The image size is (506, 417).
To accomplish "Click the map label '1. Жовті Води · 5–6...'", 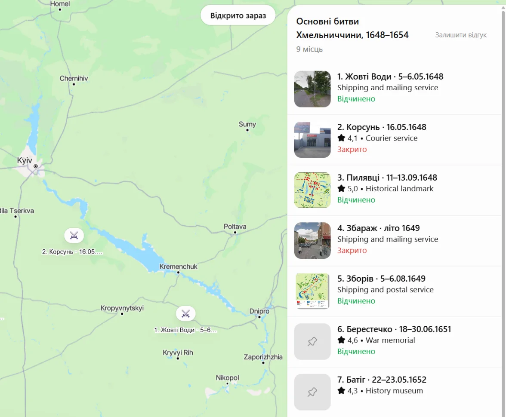I will click(185, 330).
